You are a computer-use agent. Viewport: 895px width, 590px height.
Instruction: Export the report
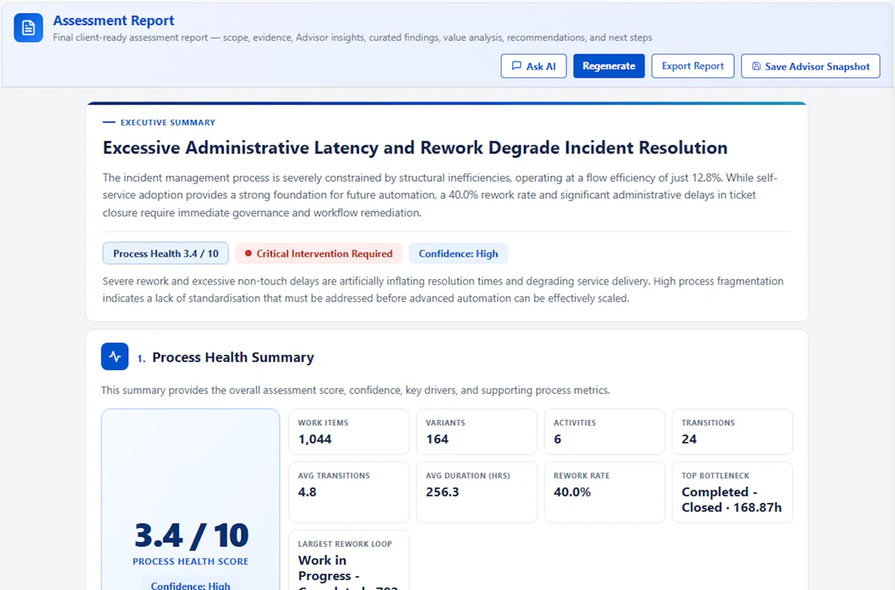693,66
